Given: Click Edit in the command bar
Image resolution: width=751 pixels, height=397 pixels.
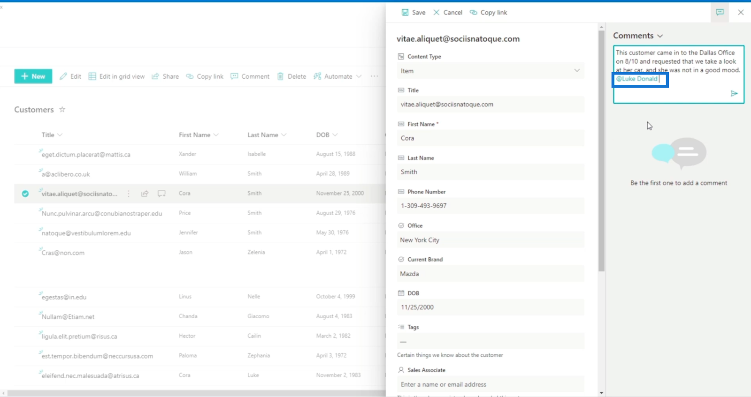Looking at the screenshot, I should 70,76.
